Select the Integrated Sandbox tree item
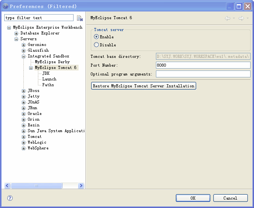254x208 pixels. [48, 56]
